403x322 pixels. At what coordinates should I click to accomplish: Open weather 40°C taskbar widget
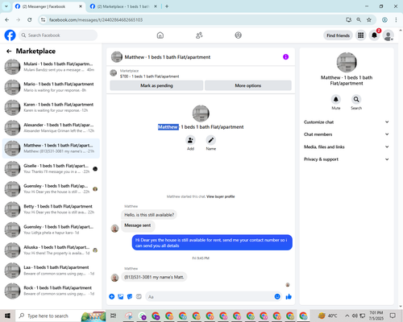[327, 316]
